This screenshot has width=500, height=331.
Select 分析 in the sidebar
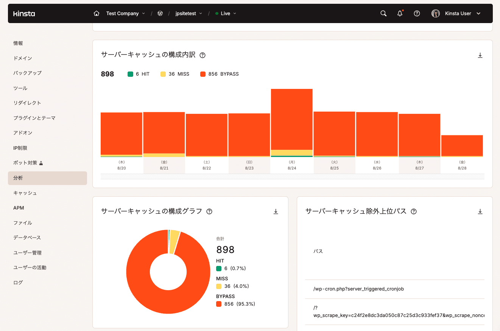click(x=47, y=178)
